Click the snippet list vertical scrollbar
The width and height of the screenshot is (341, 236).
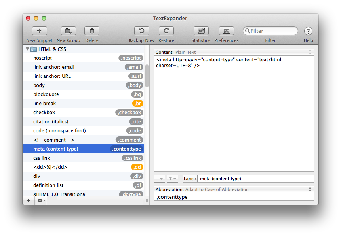147,76
